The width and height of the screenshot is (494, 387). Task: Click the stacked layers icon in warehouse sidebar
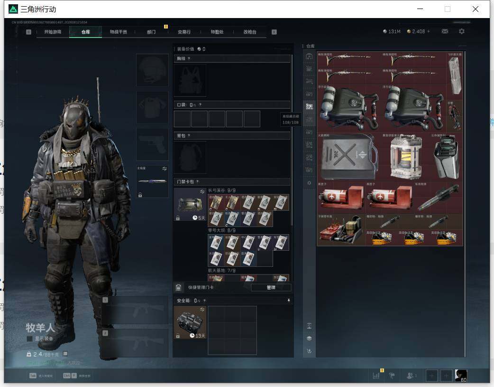[309, 339]
